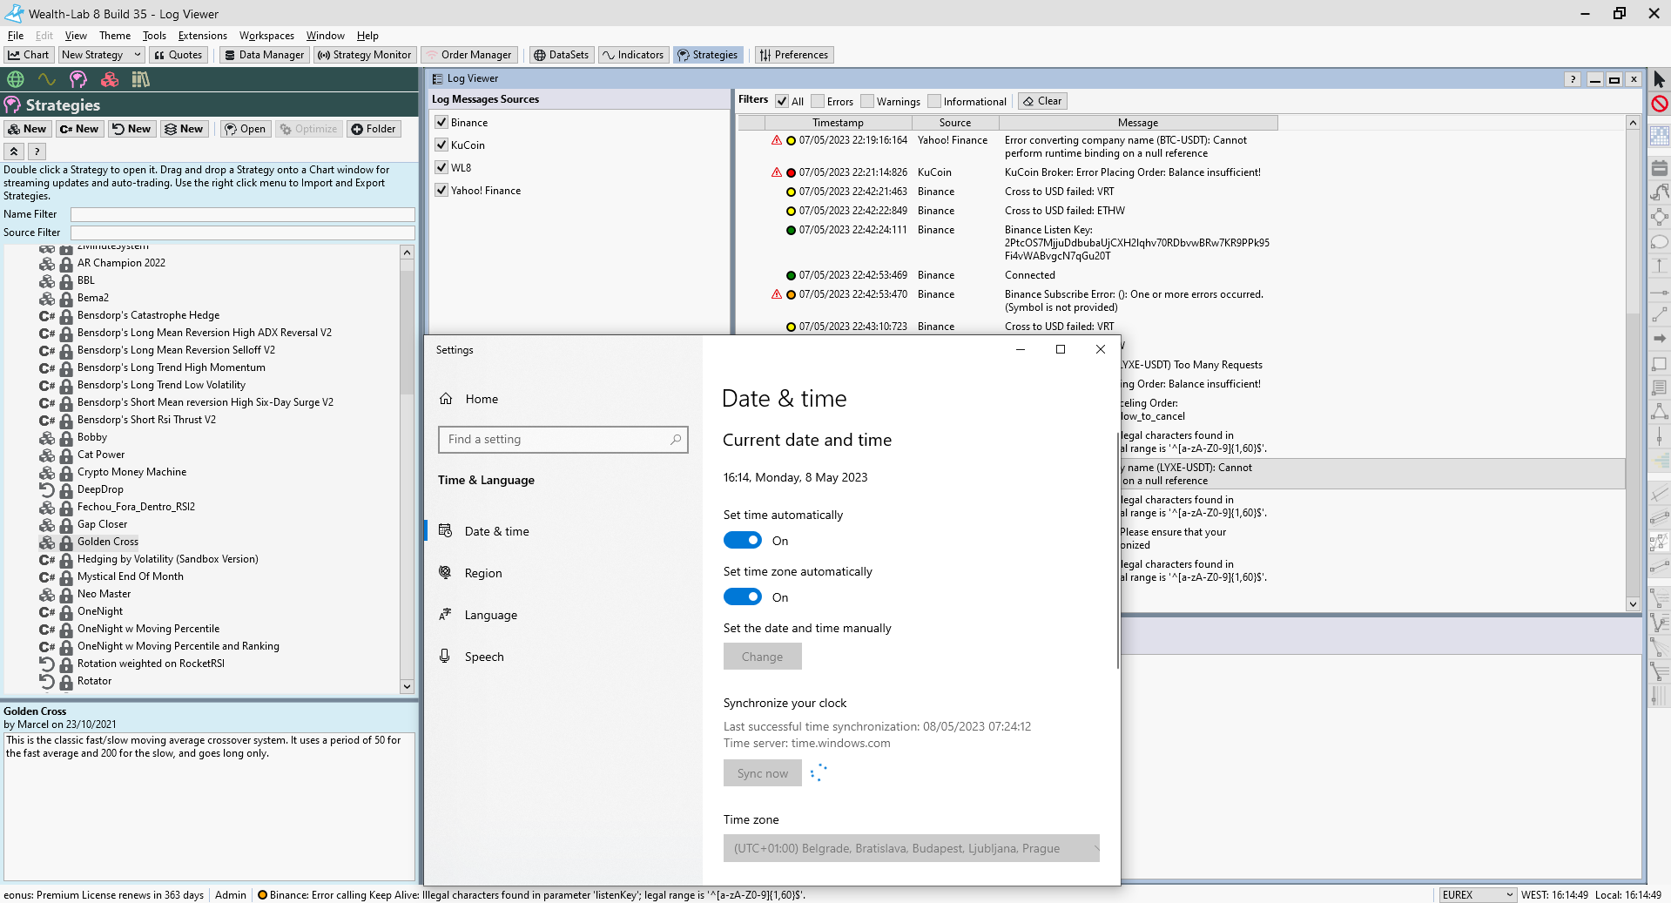
Task: Turn off Set time automatically toggle
Action: 742,541
